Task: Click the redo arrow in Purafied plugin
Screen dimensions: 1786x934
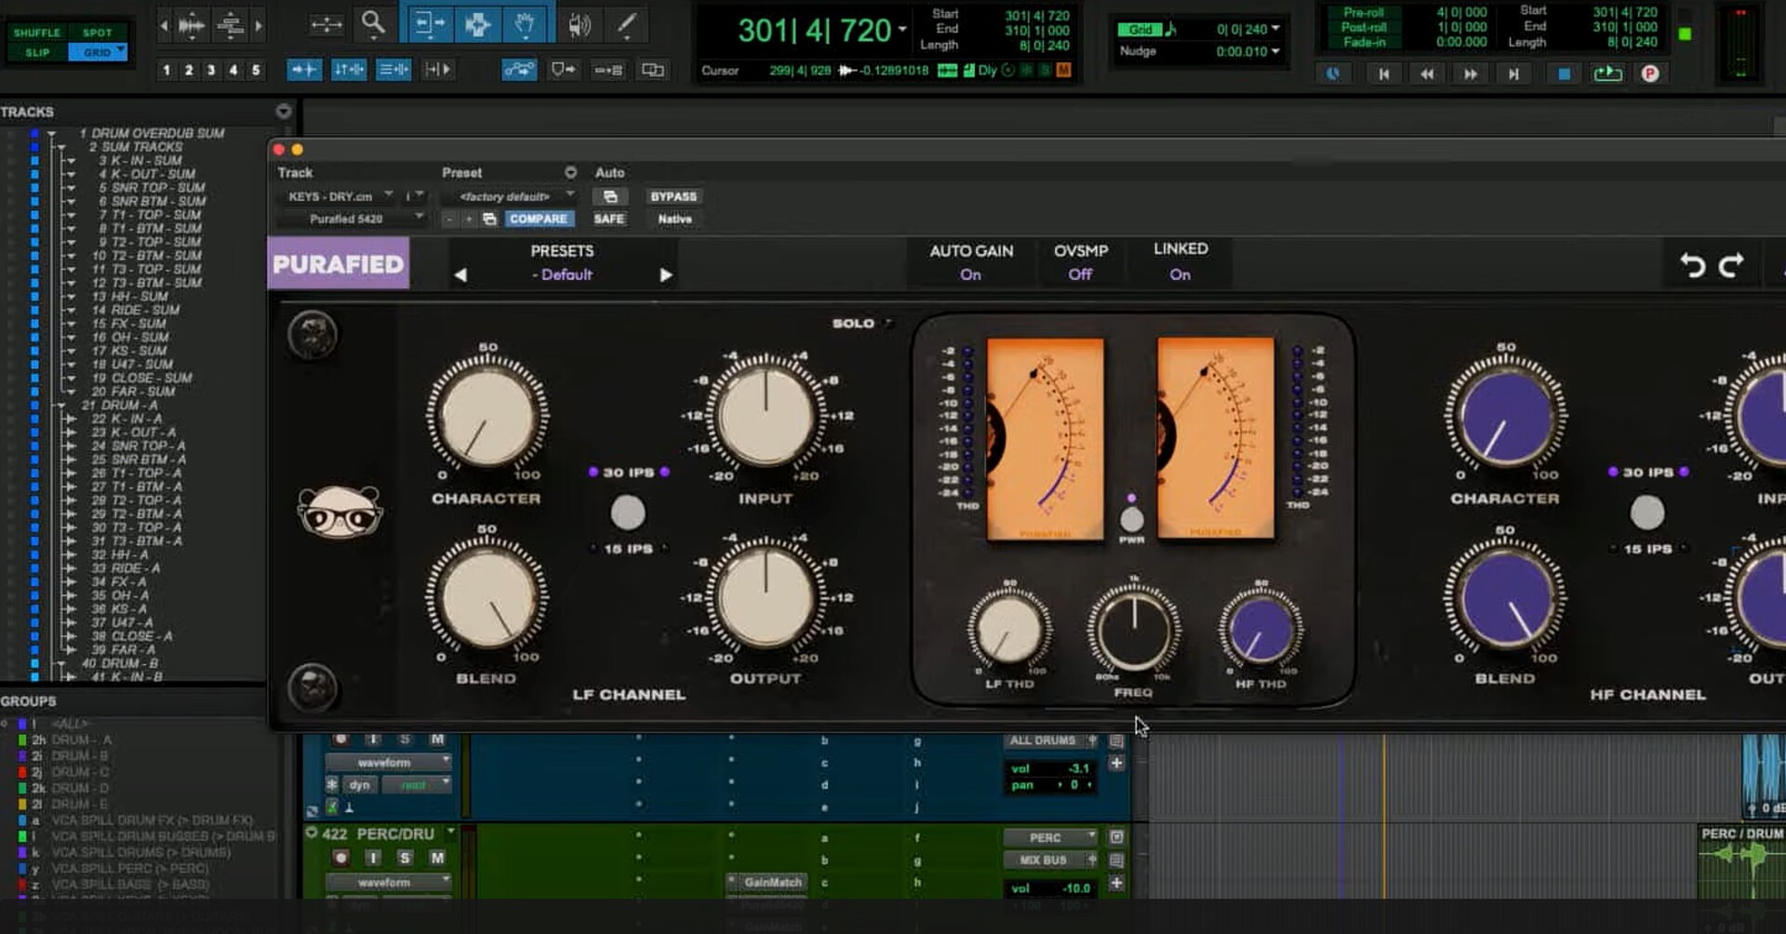Action: 1731,266
